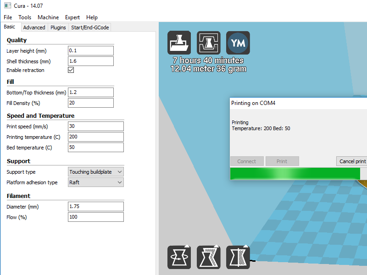Click the Bottom/Top thickness field

[91, 92]
